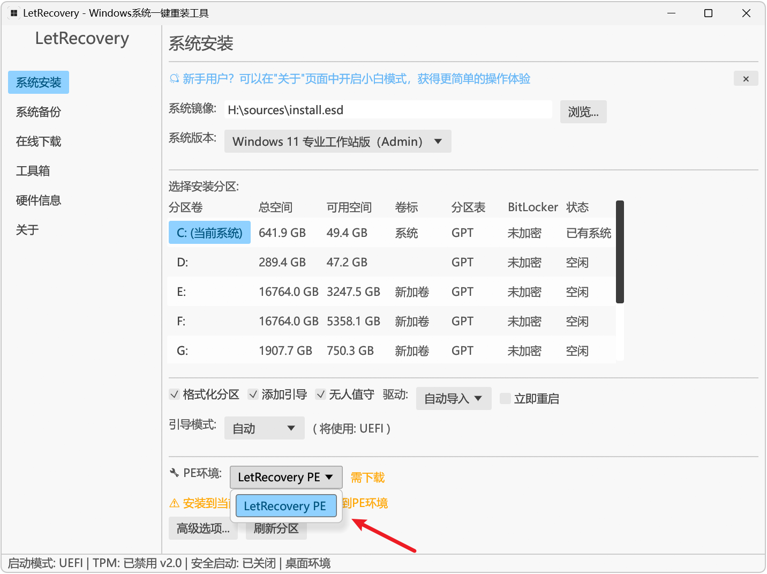Select the C: (当前系统) partition row
The image size is (767, 574).
pyautogui.click(x=209, y=233)
